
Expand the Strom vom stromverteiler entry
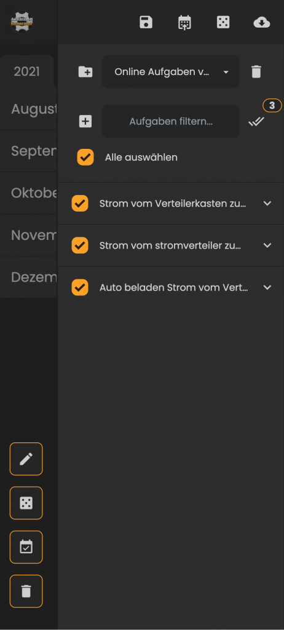coord(267,245)
